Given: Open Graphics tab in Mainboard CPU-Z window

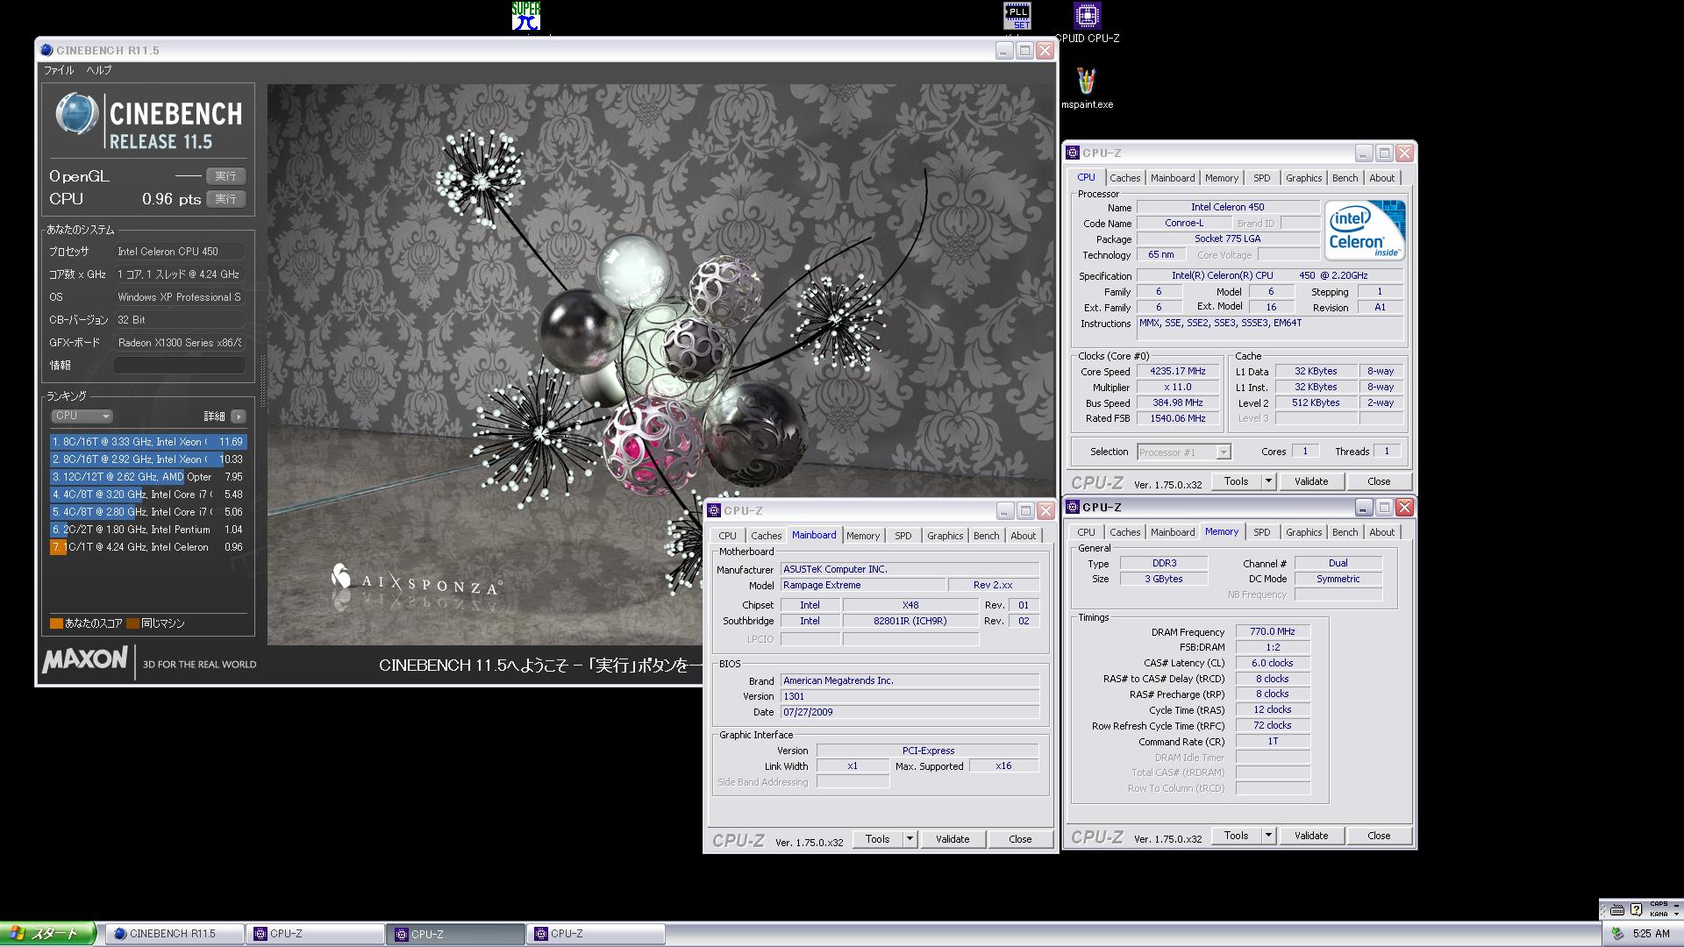Looking at the screenshot, I should (945, 536).
